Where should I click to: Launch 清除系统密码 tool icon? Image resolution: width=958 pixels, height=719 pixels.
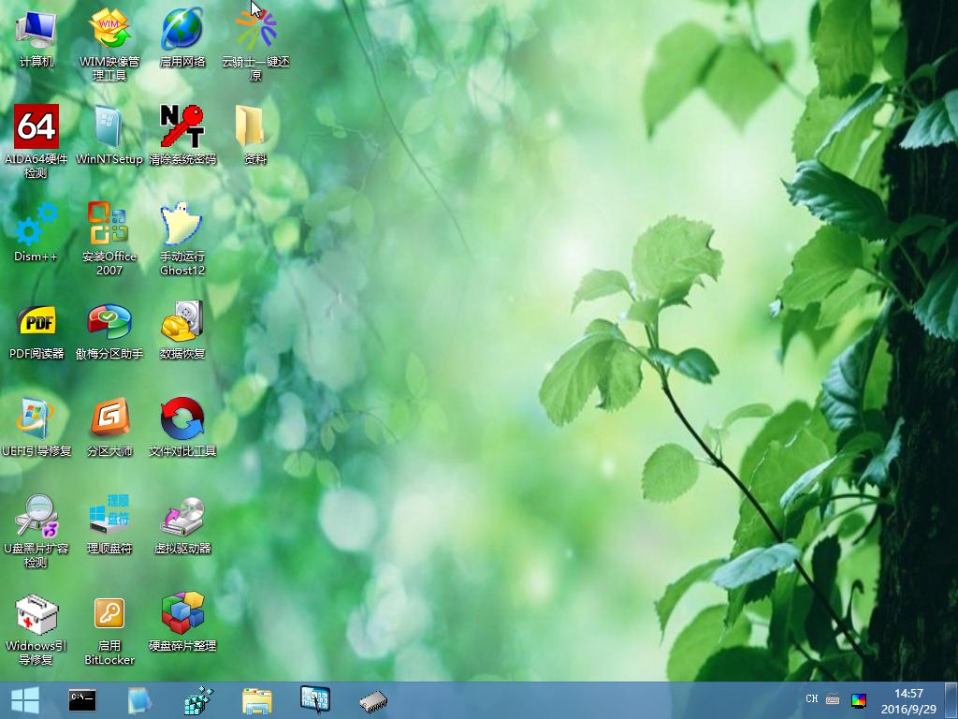182,126
